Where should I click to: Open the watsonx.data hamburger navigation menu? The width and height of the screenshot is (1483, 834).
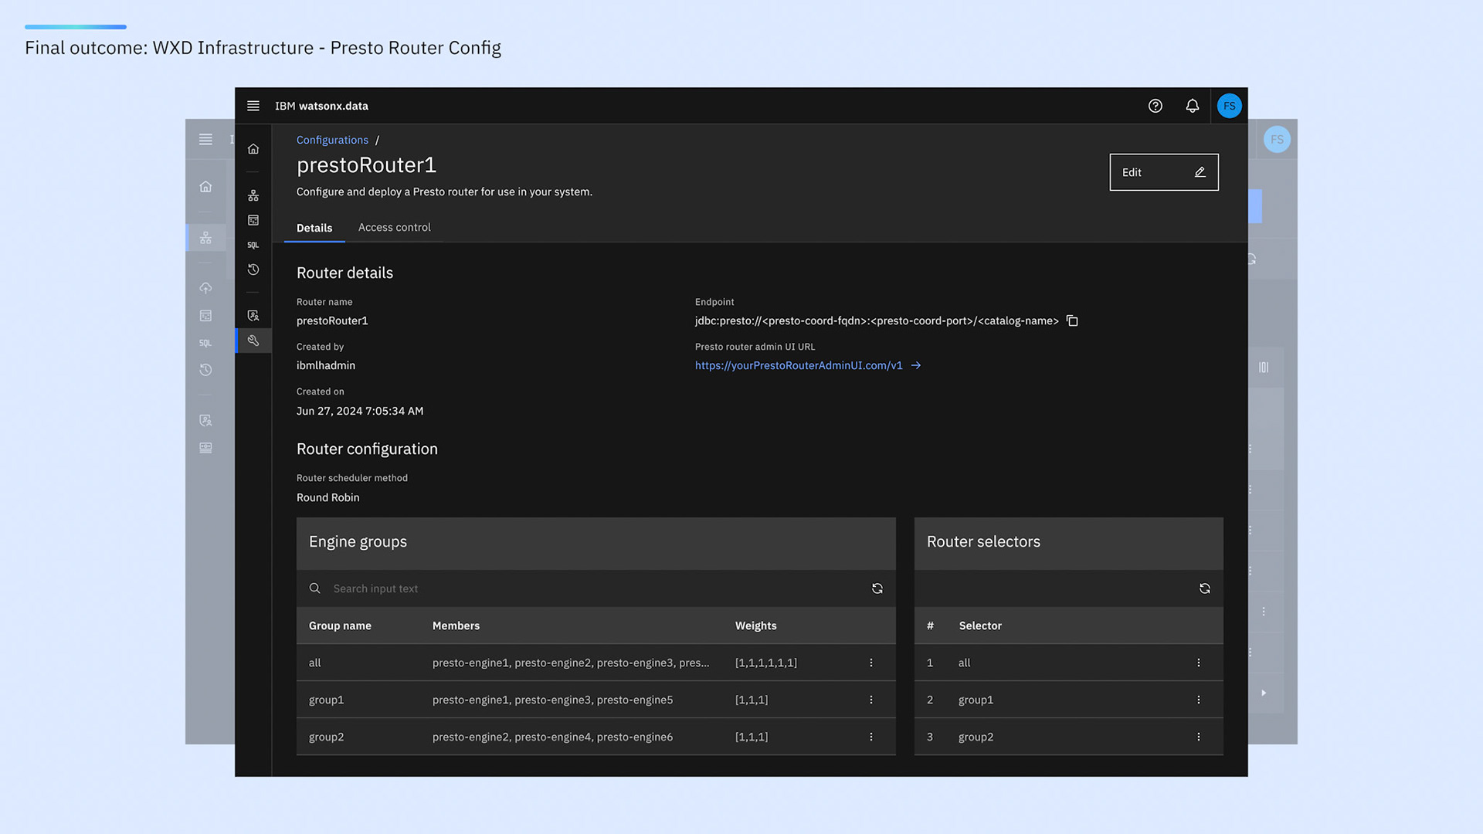pos(253,106)
